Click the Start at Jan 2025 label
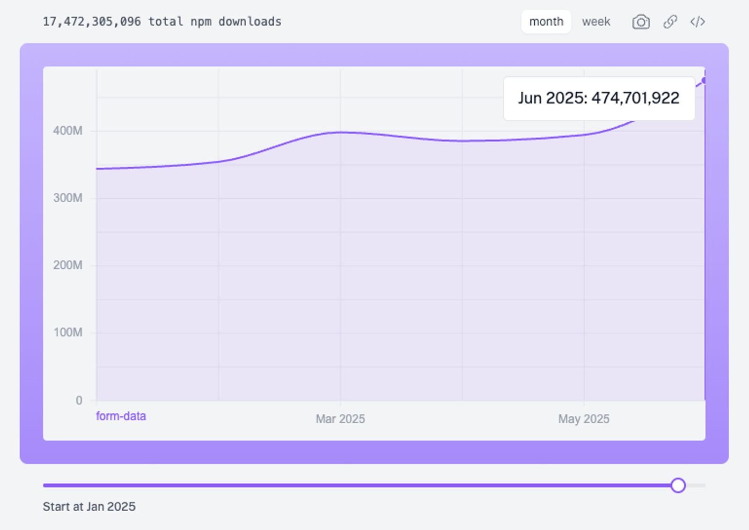Image resolution: width=749 pixels, height=530 pixels. 89,507
